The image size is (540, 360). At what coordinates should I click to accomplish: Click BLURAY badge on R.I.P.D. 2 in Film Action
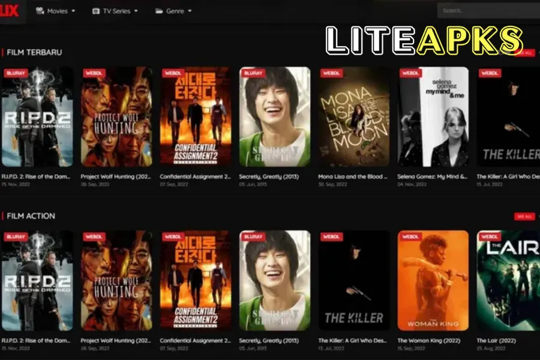coord(16,236)
